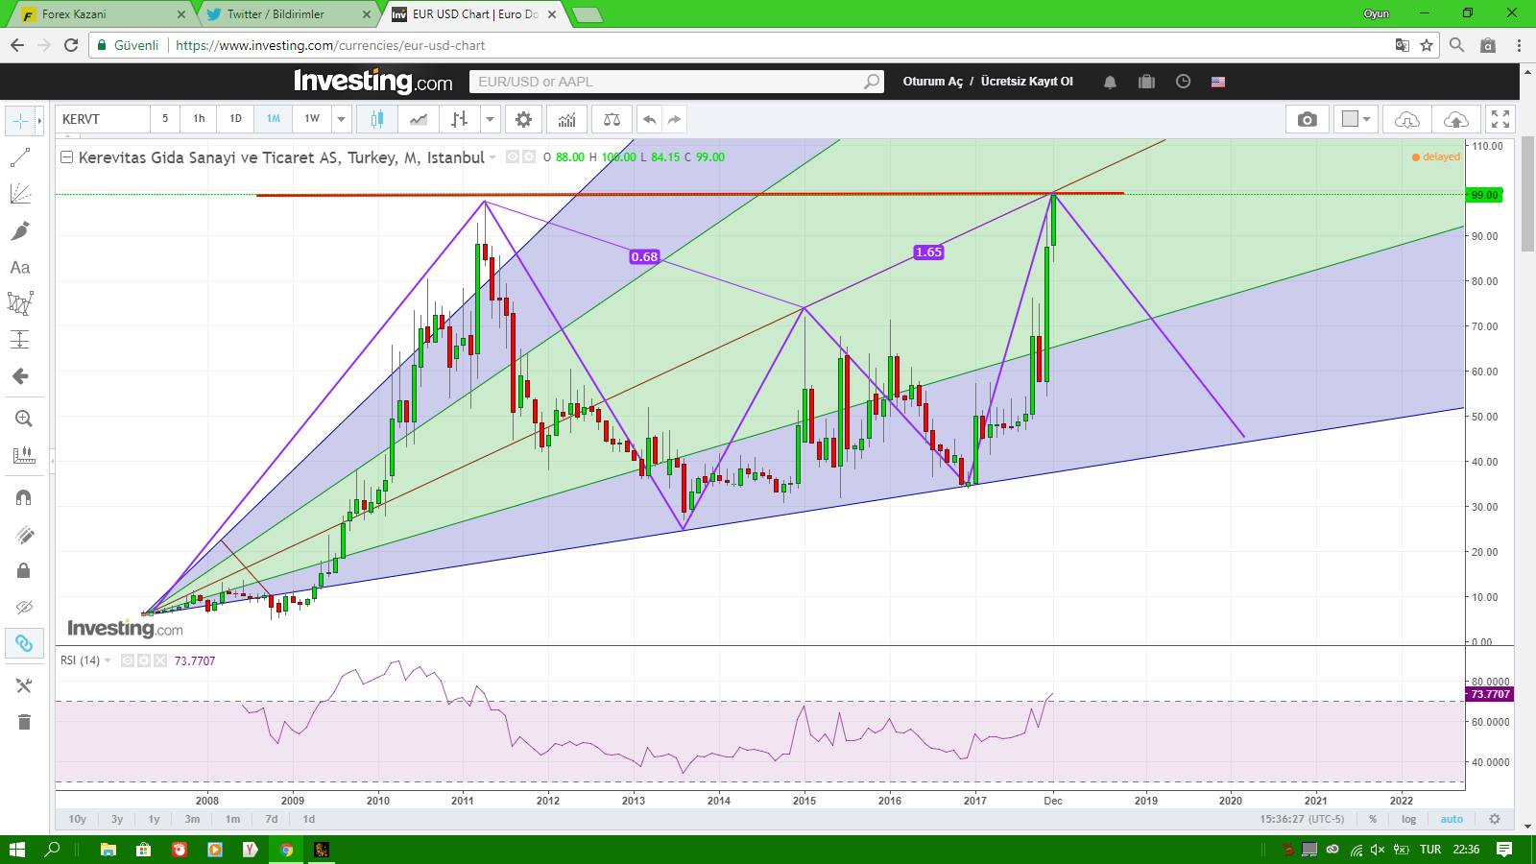
Task: Collapse the chart legend with minus box
Action: coord(66,157)
